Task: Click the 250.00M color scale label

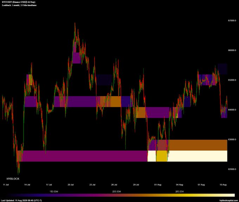Action: point(180,191)
